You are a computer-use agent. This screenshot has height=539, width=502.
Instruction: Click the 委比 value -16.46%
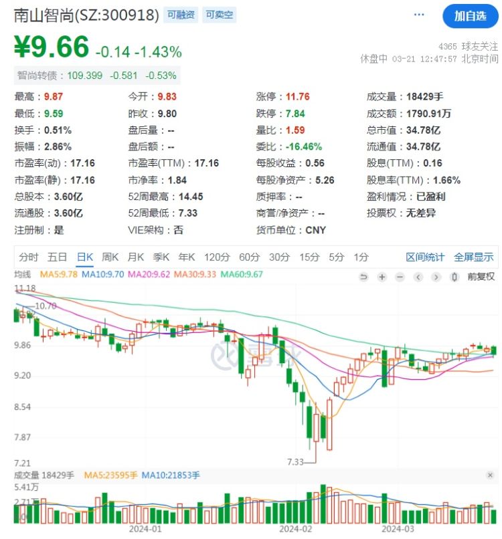303,146
